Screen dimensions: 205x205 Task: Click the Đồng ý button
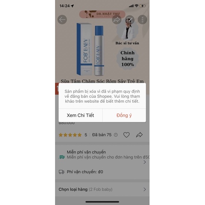point(124,115)
